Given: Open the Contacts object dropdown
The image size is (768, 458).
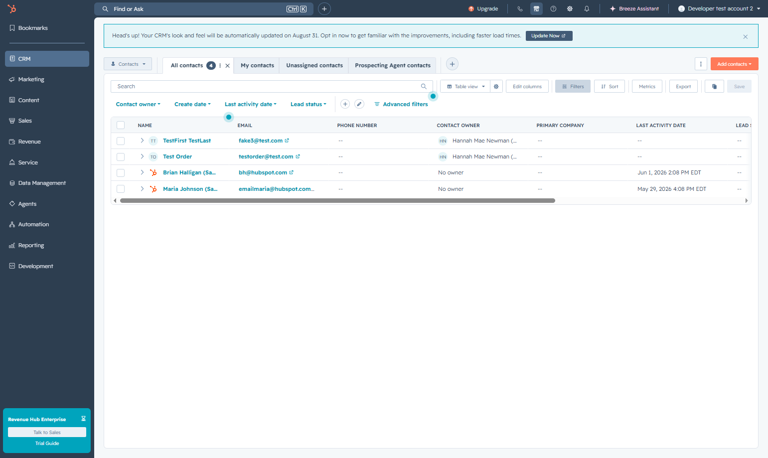Looking at the screenshot, I should pos(128,64).
